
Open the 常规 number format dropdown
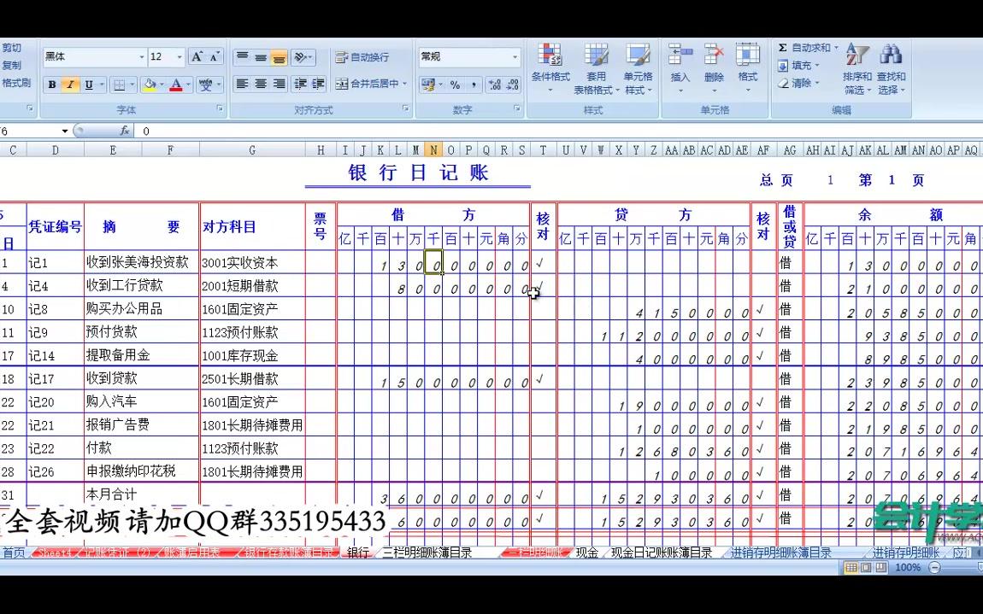pos(516,56)
